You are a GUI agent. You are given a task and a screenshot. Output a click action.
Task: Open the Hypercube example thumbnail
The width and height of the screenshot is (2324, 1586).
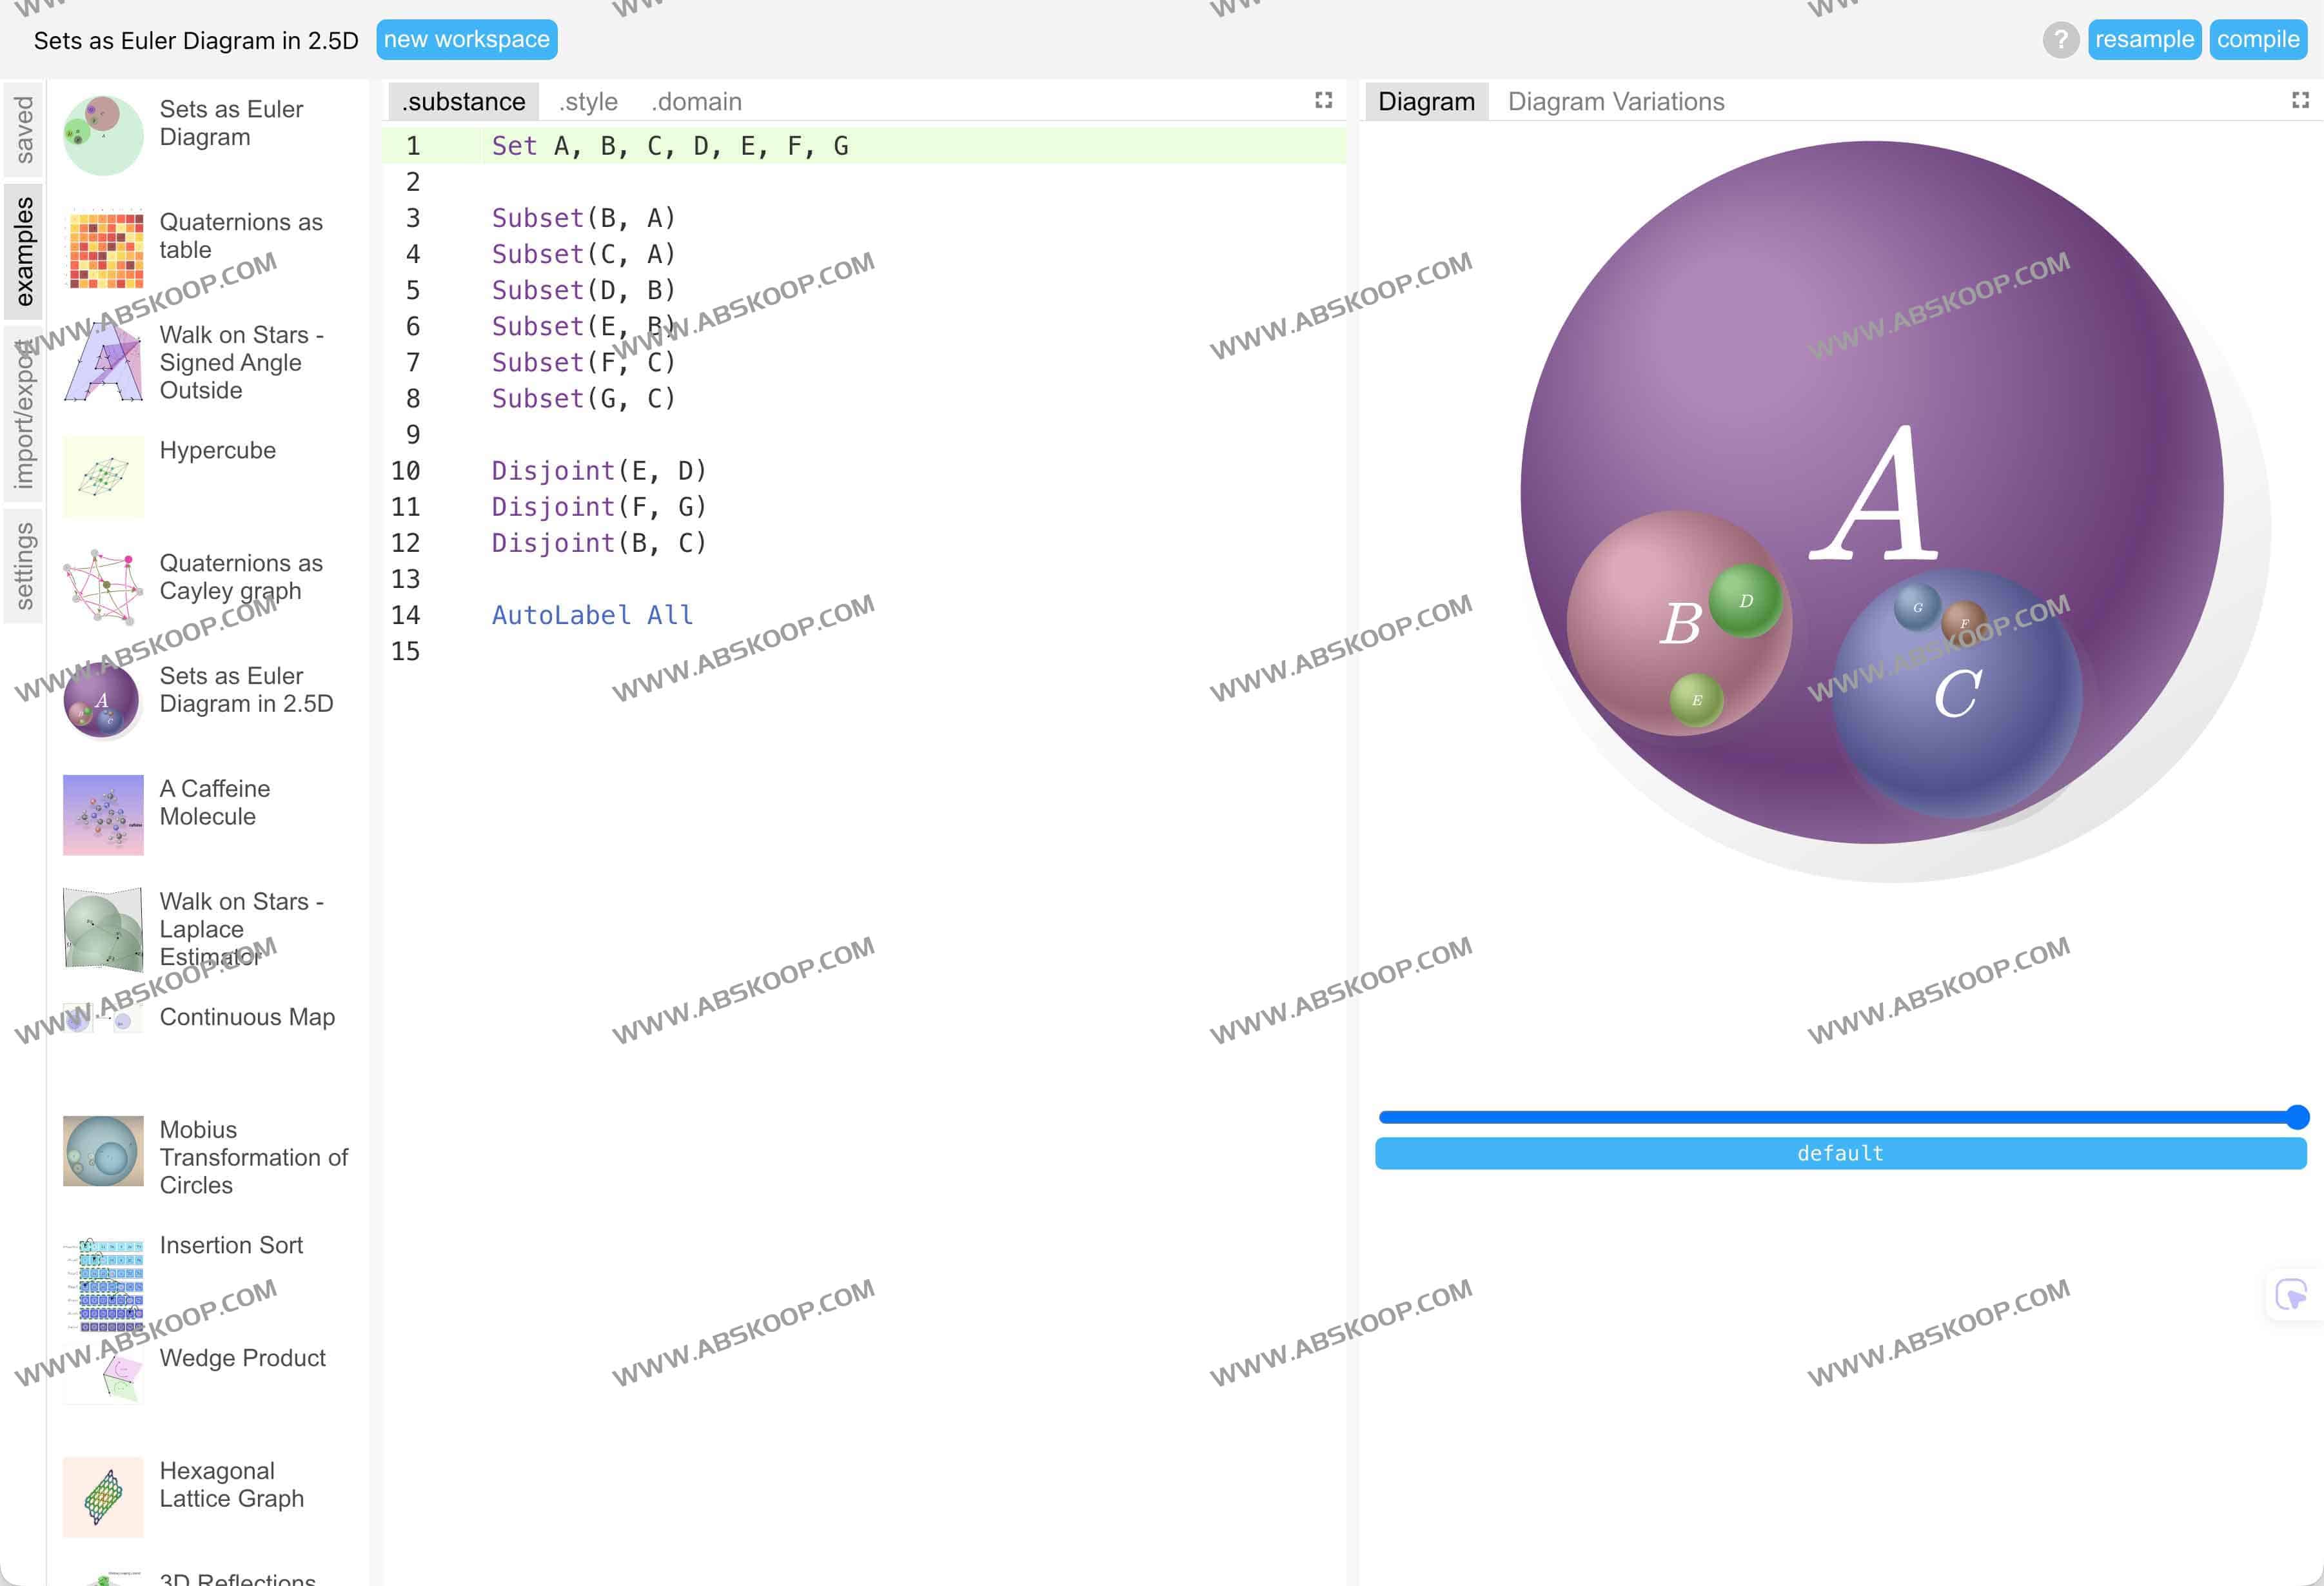tap(103, 476)
